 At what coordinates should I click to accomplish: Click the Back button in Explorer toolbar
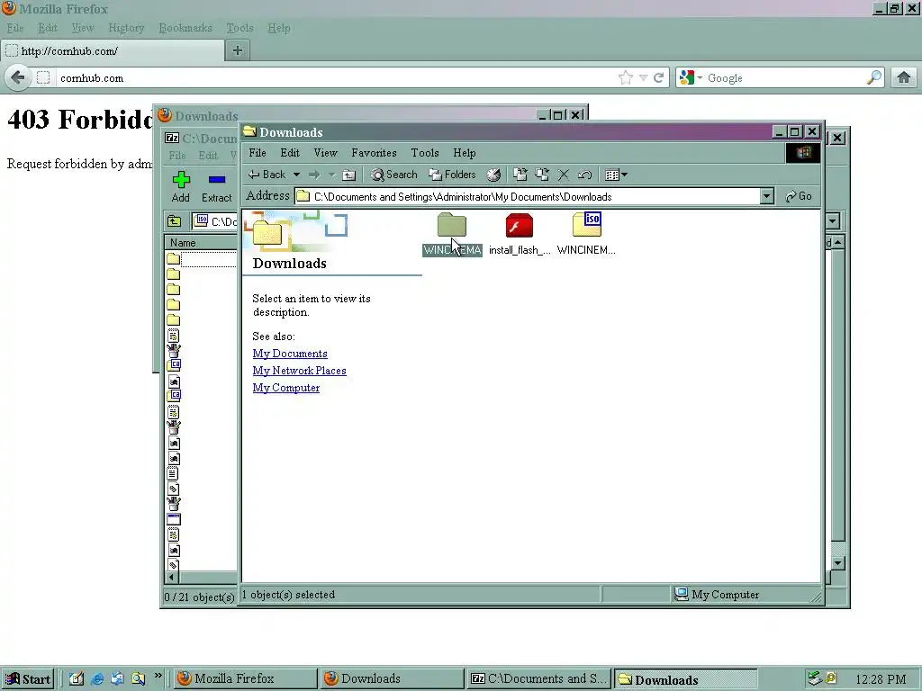tap(267, 175)
